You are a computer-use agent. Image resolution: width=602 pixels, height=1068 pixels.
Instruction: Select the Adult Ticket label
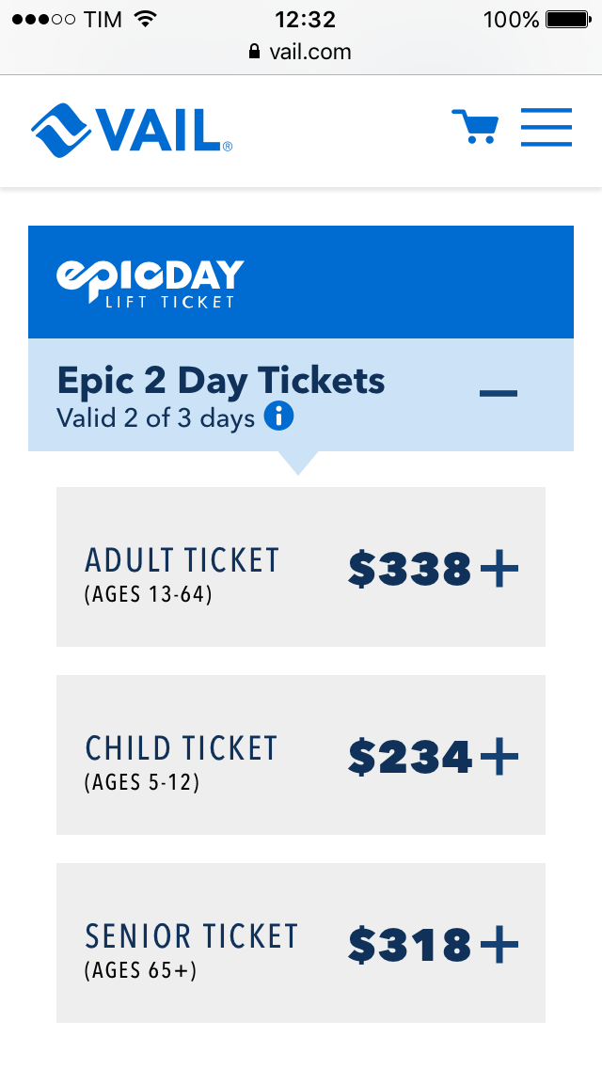pyautogui.click(x=182, y=560)
